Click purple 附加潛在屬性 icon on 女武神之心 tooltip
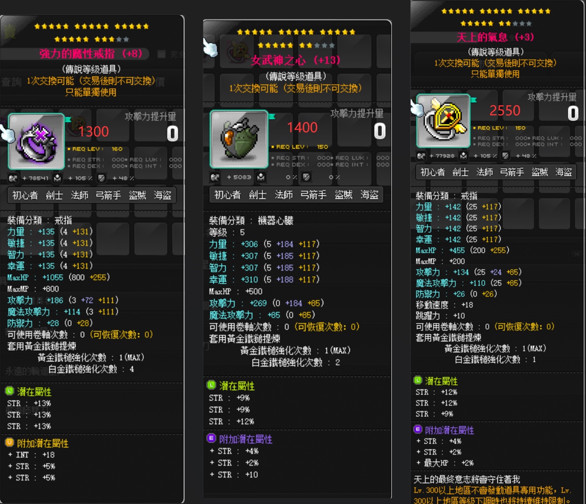 (211, 438)
